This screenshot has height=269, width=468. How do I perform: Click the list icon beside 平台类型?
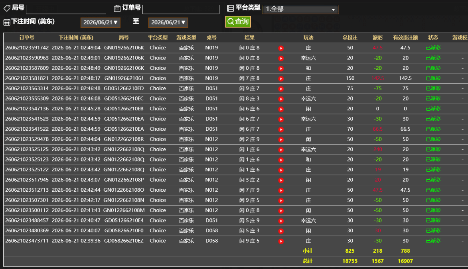tap(231, 8)
